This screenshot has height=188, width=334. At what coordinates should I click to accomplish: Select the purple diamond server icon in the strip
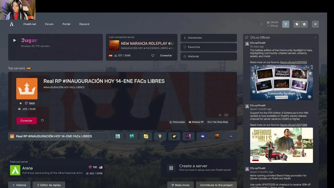231,136
